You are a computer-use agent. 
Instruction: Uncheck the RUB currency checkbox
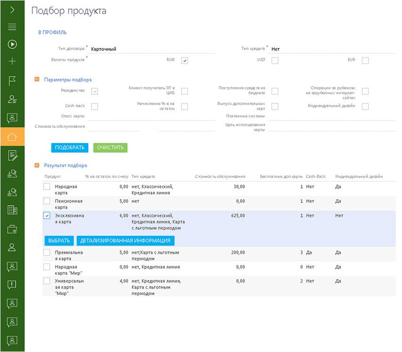(x=185, y=61)
